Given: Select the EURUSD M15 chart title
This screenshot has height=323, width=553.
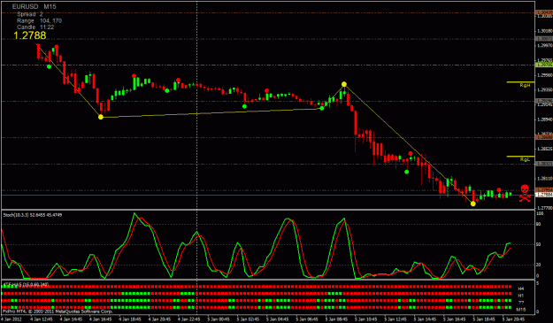Looking at the screenshot, I should click(x=34, y=6).
